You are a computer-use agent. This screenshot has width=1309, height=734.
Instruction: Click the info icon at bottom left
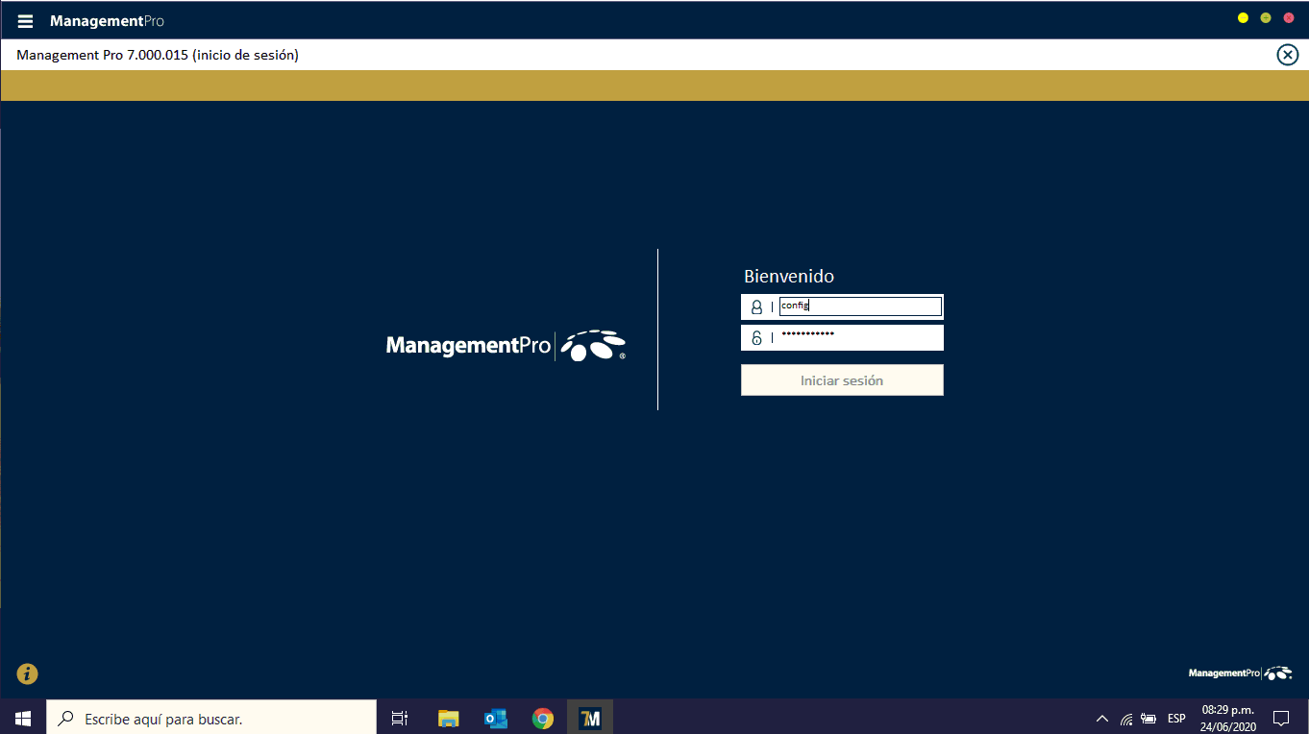point(27,673)
